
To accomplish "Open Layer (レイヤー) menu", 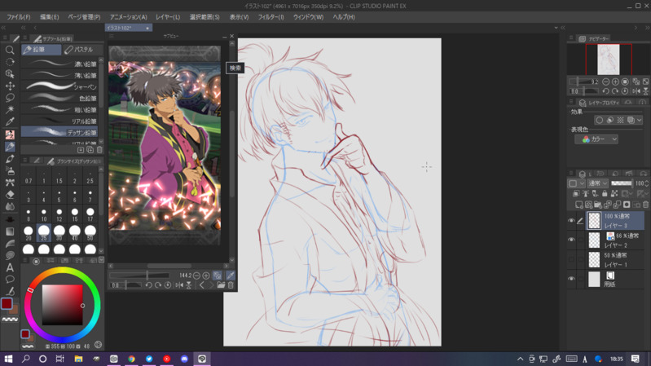I will pyautogui.click(x=168, y=17).
